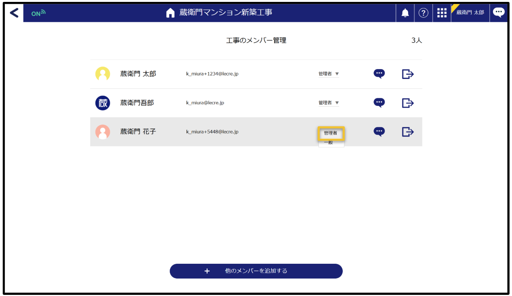Open chat with 蔵衛門吾郎
Image resolution: width=512 pixels, height=296 pixels.
[x=379, y=102]
